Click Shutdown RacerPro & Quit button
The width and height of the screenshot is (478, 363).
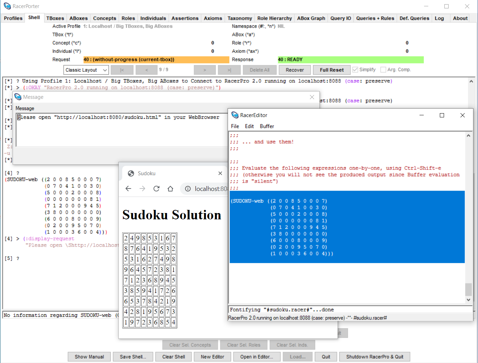click(375, 357)
